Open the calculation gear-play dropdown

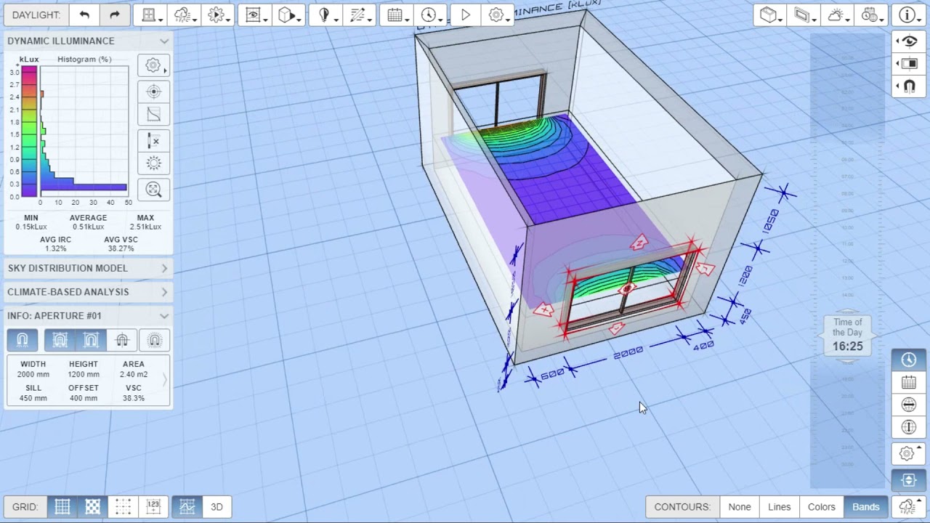pyautogui.click(x=217, y=15)
